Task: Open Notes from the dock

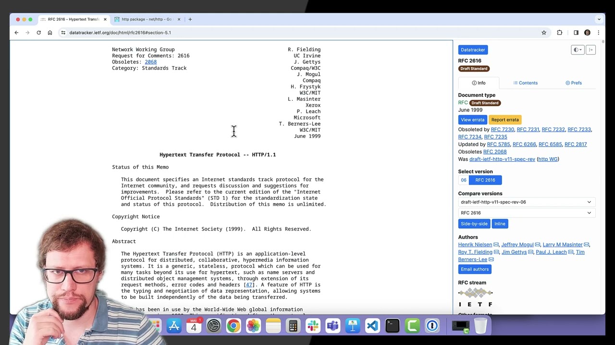Action: [273, 326]
